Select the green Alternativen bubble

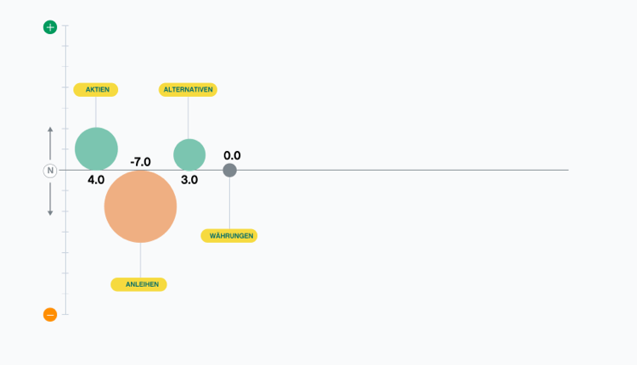189,154
